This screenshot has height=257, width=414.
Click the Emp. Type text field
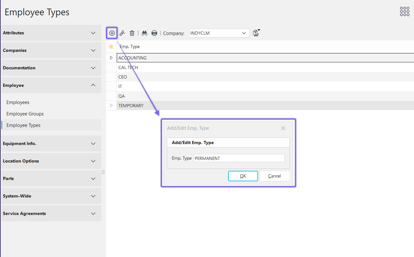[239, 158]
